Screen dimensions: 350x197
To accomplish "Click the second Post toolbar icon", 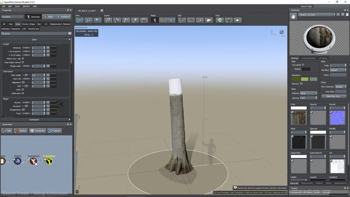I will (x=229, y=20).
